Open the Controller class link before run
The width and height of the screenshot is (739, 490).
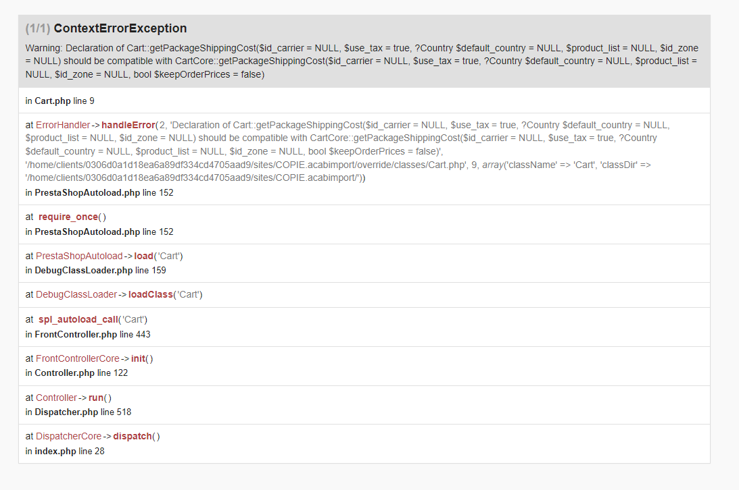tap(56, 398)
